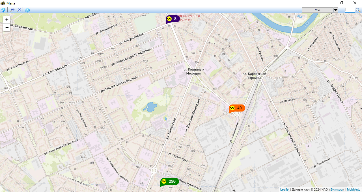Click the taxi app icon in title bar
Image resolution: width=362 pixels, height=192 pixels.
click(3, 3)
